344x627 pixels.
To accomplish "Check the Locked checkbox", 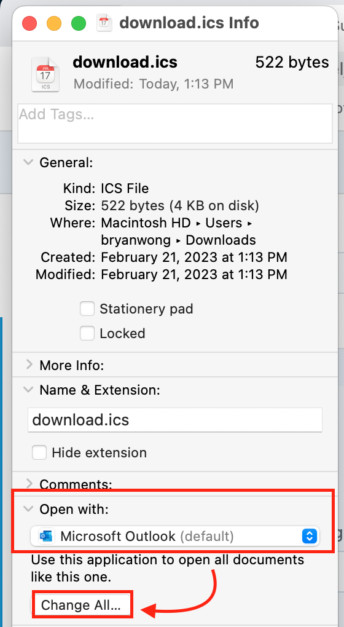I will pyautogui.click(x=87, y=333).
